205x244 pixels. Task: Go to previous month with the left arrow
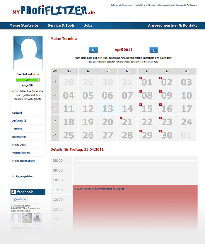click(93, 50)
